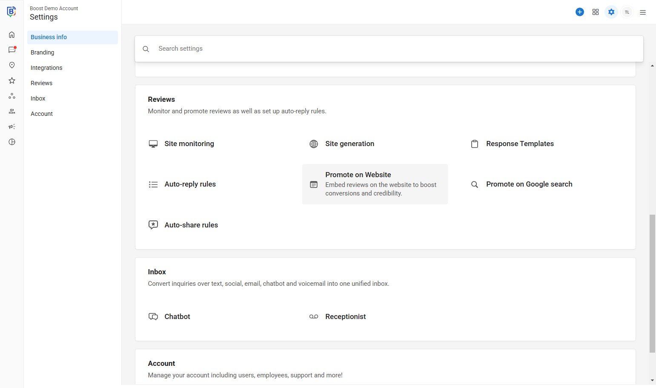
Task: Open the TL user avatar menu
Action: pyautogui.click(x=627, y=12)
